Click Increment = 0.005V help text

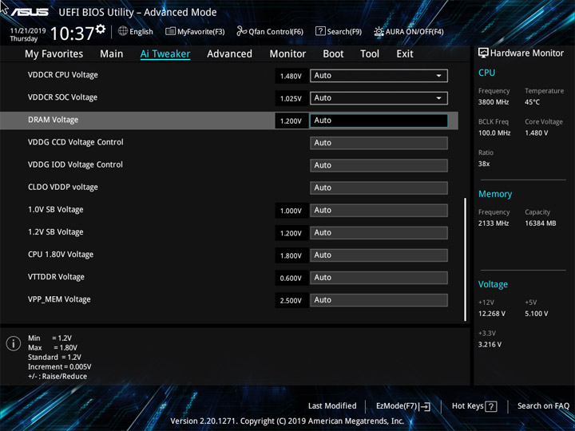pyautogui.click(x=59, y=367)
